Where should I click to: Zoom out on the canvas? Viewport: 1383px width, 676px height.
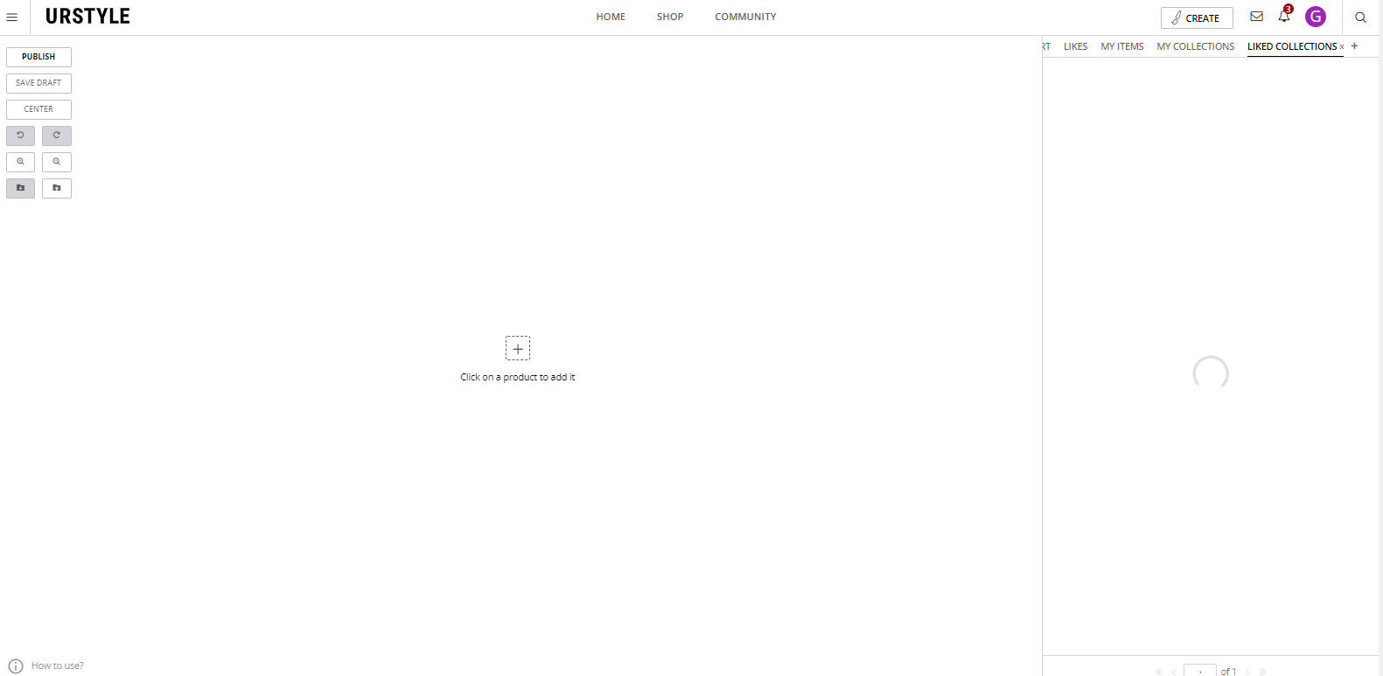click(57, 162)
